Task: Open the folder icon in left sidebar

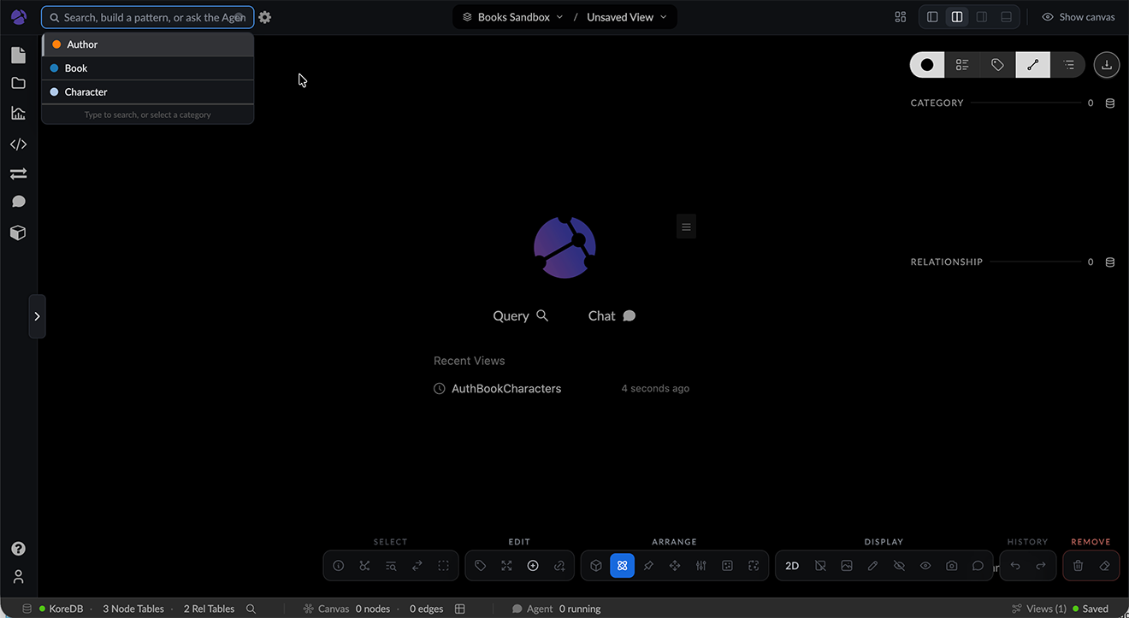Action: point(18,84)
